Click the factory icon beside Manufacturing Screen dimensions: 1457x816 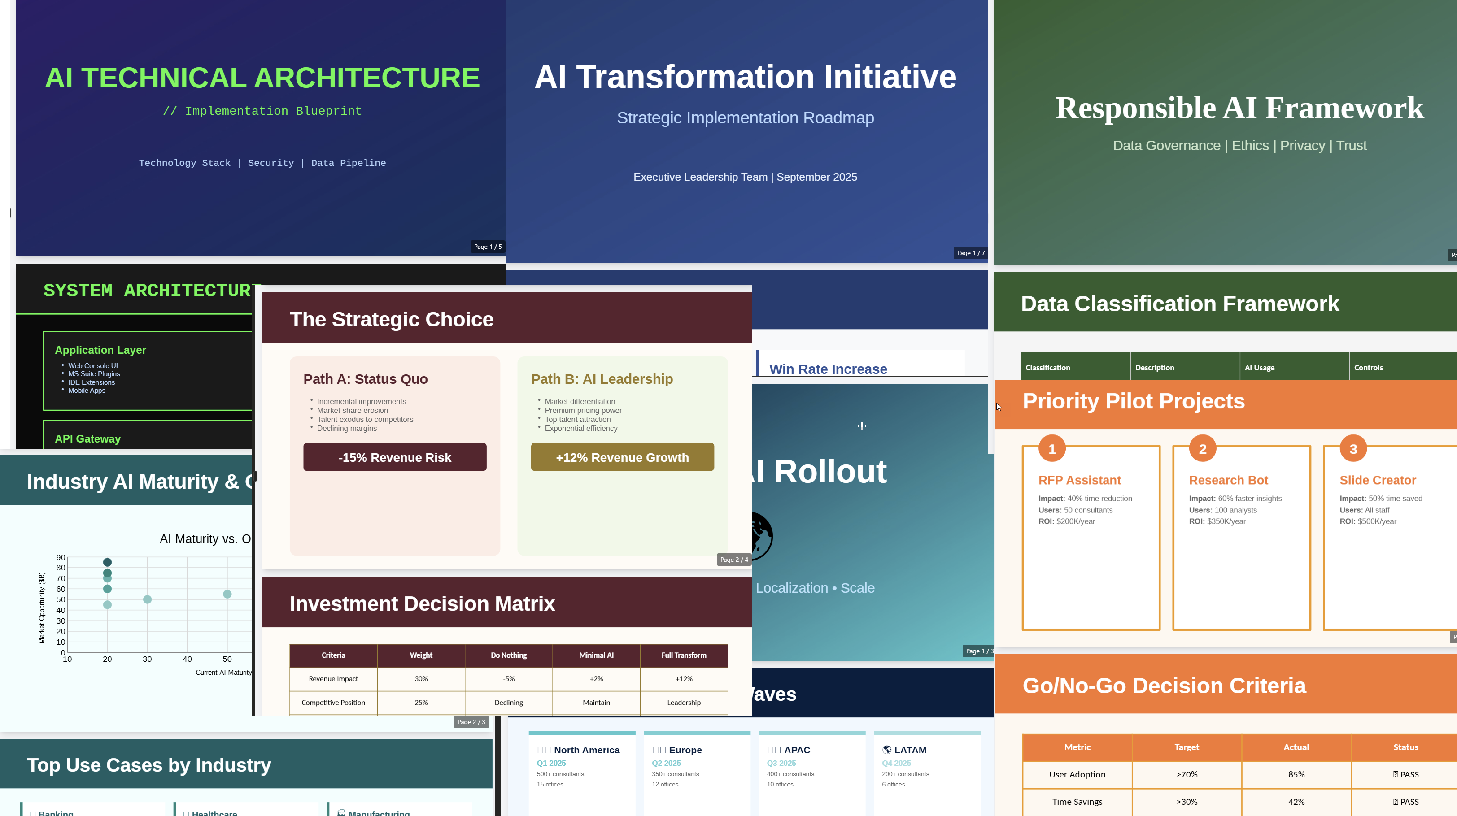[x=341, y=812]
